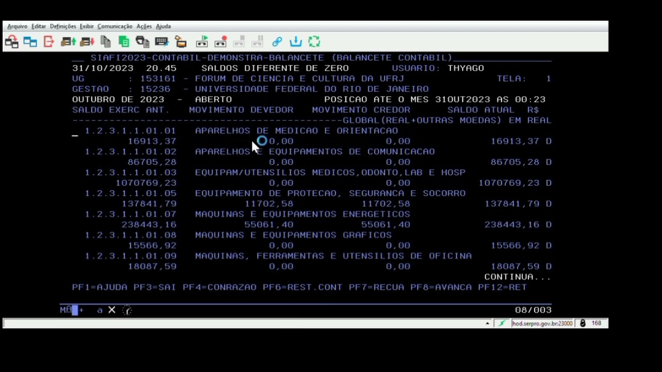Click the receive file (red down arrow) icon
The image size is (662, 372).
tap(87, 42)
